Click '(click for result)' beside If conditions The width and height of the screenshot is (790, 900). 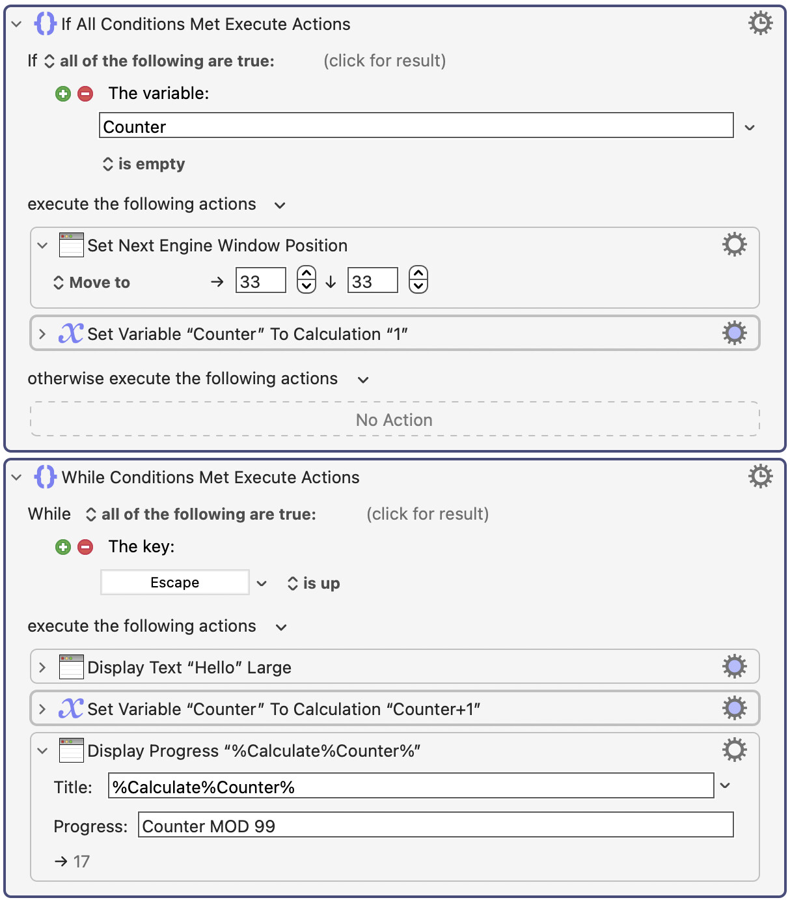[x=385, y=61]
